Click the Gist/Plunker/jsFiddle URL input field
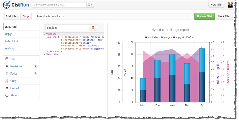This screenshot has width=239, height=121. [x=59, y=5]
